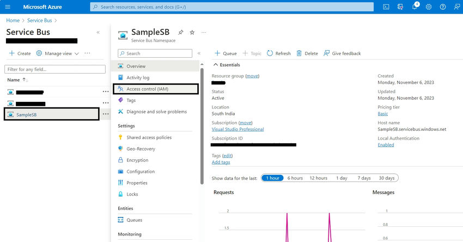The height and width of the screenshot is (242, 463).
Task: Open context menu for SampleSB row
Action: pos(106,114)
